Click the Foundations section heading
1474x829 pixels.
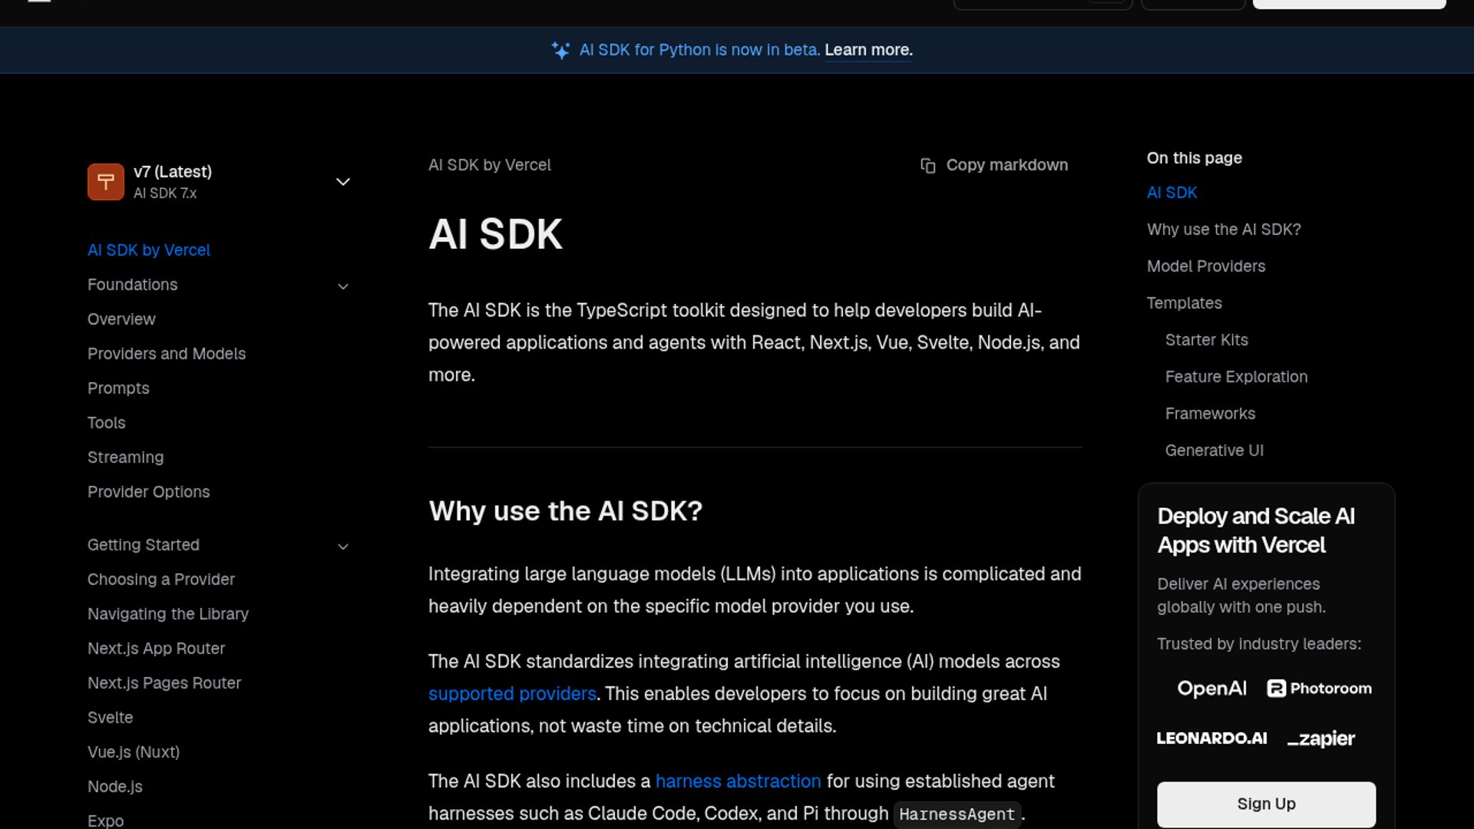click(132, 285)
